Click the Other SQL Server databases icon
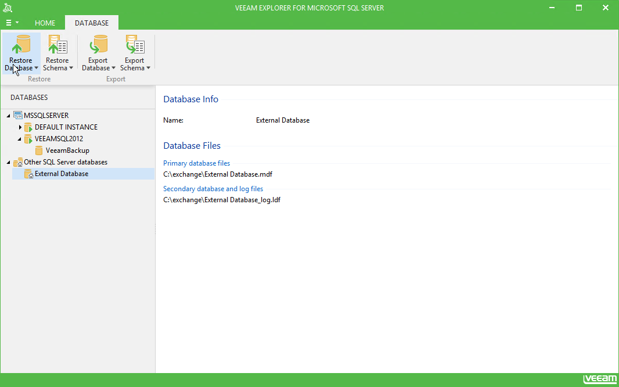The image size is (619, 387). [18, 162]
